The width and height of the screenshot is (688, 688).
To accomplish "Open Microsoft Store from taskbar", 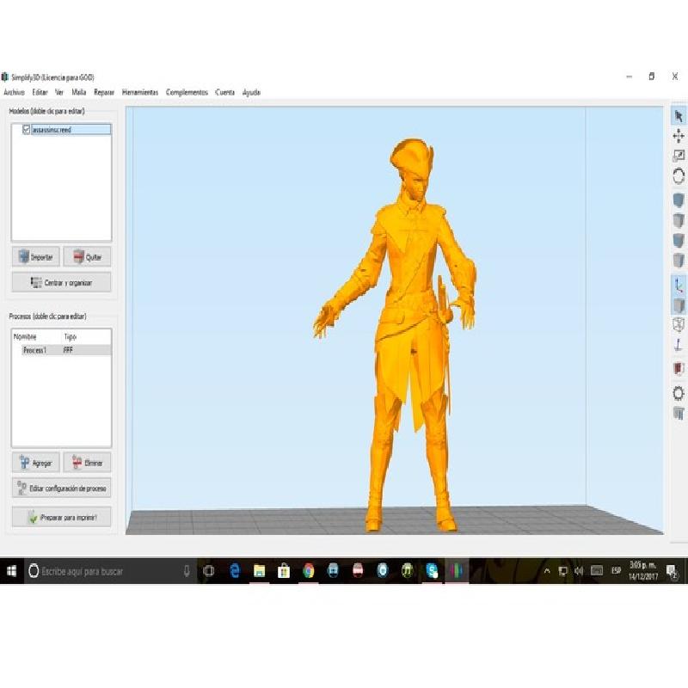I will point(284,571).
